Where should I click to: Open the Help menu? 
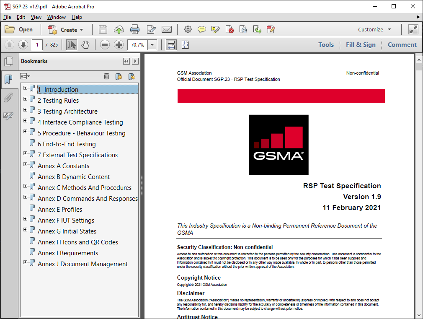coord(77,17)
